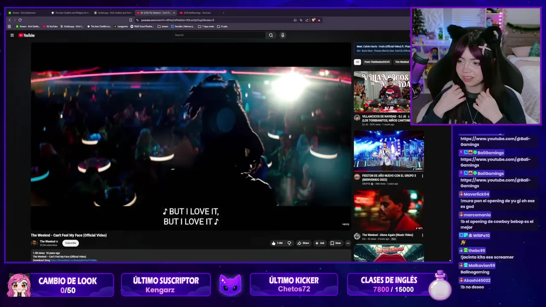Click the Subscribe button for The Weeknd

pyautogui.click(x=70, y=243)
